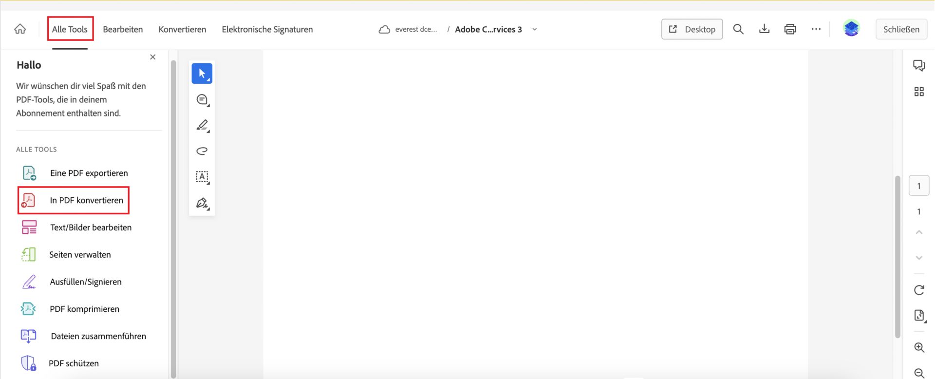Print the document via printer icon
This screenshot has width=935, height=379.
(x=790, y=29)
